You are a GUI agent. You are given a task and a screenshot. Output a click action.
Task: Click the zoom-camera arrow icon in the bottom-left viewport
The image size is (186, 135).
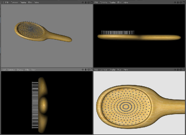tap(86, 70)
